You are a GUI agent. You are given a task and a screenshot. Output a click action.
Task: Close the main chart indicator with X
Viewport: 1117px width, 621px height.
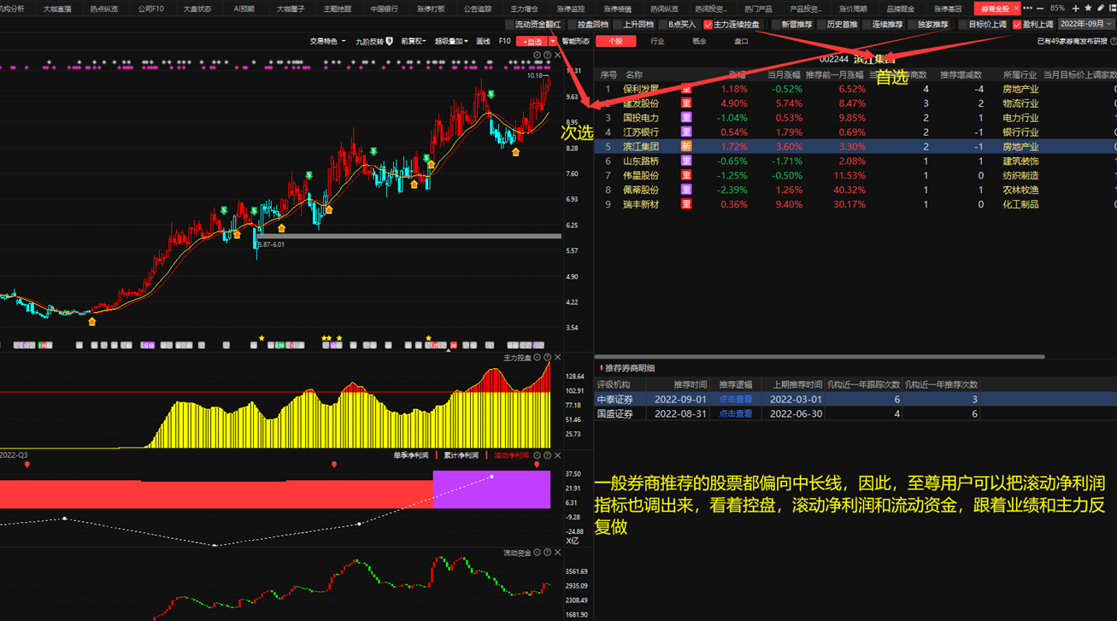click(x=558, y=55)
